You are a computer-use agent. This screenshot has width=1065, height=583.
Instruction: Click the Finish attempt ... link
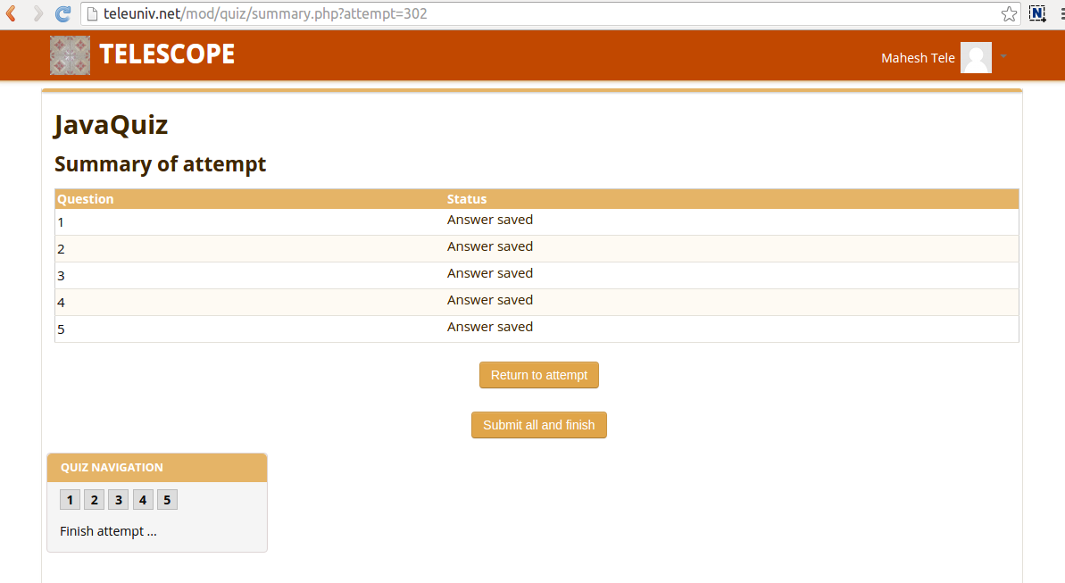tap(108, 531)
